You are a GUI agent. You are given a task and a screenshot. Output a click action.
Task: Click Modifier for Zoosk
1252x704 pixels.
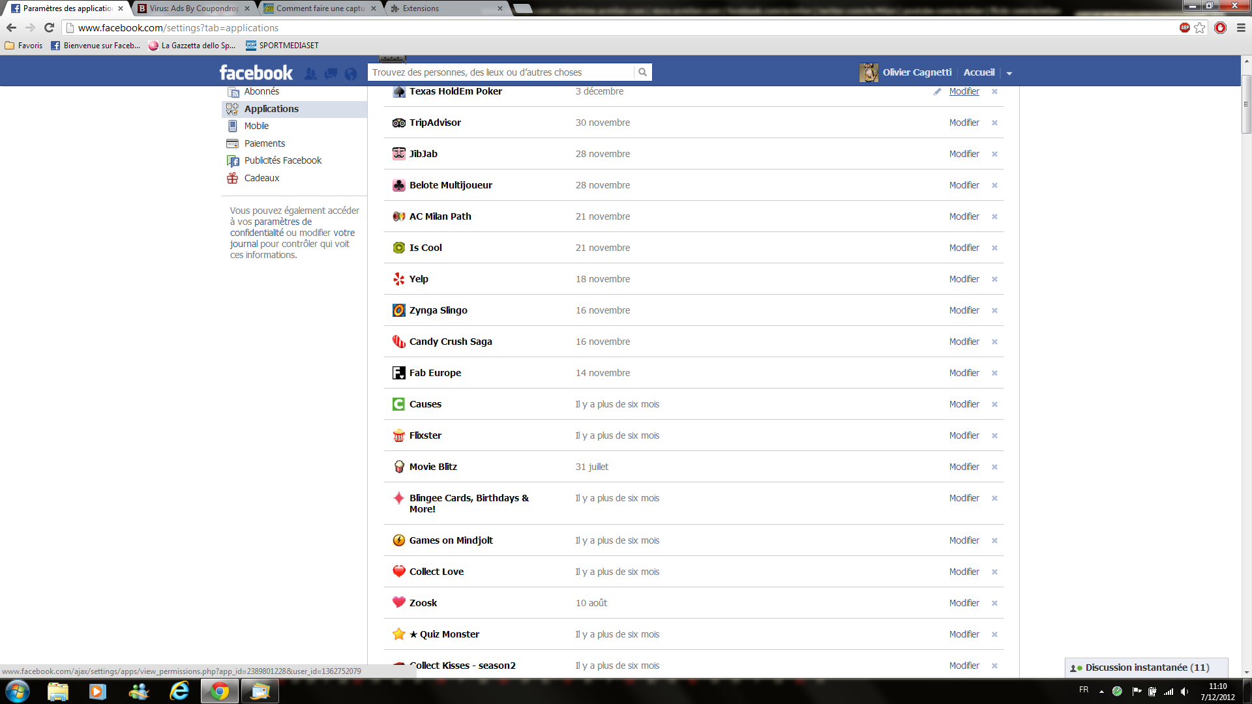(x=964, y=603)
